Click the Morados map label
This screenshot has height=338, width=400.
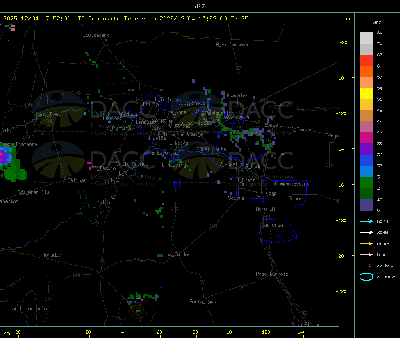(52, 255)
